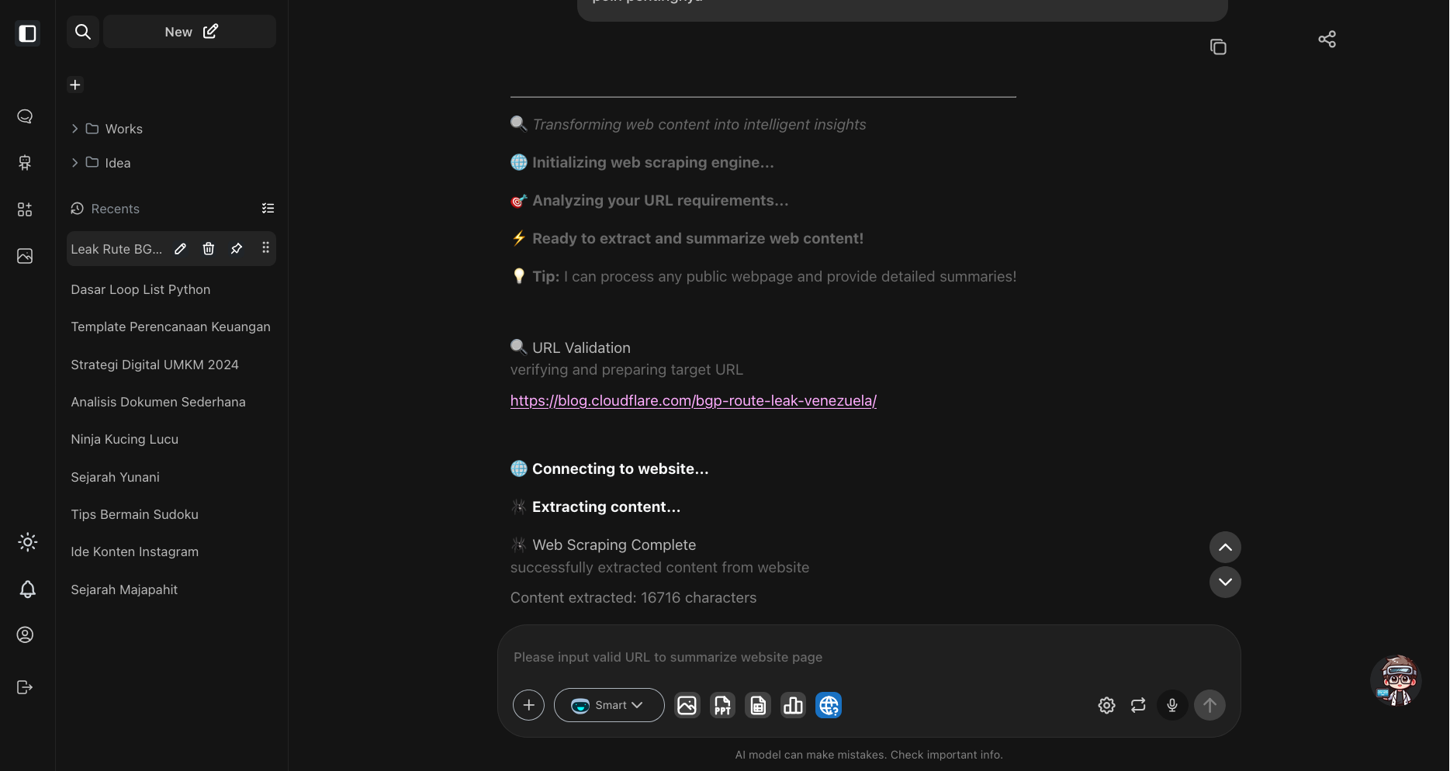
Task: Select the web page summarize globe icon
Action: tap(829, 705)
